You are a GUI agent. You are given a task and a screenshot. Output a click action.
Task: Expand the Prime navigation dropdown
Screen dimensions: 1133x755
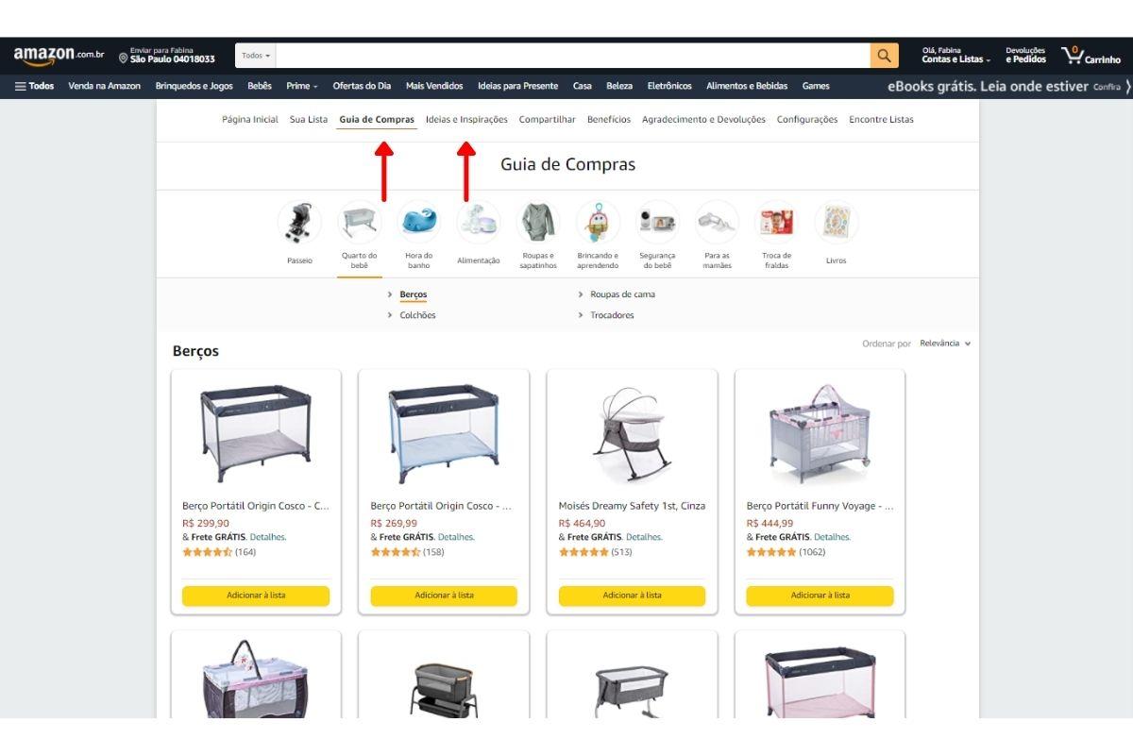pos(302,86)
